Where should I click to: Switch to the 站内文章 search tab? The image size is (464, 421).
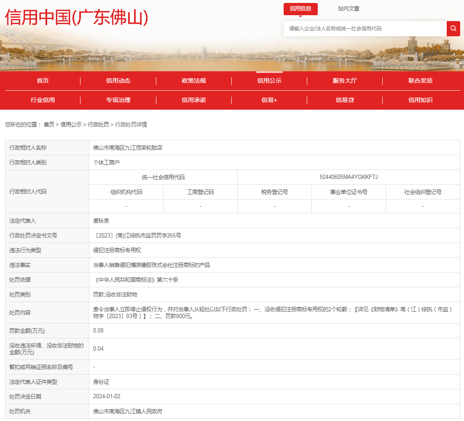pyautogui.click(x=349, y=9)
